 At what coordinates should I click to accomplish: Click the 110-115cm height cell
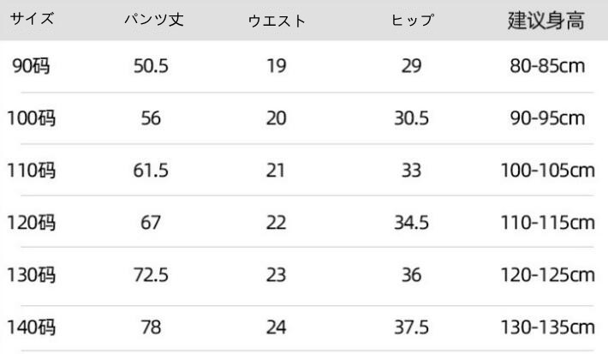click(547, 223)
